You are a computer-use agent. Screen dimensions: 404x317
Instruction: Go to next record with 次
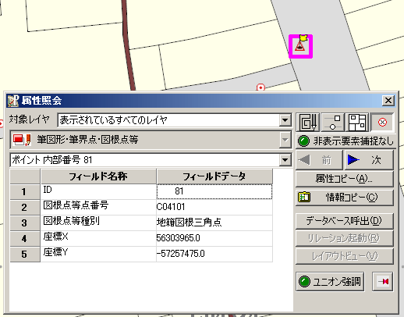pyautogui.click(x=369, y=160)
